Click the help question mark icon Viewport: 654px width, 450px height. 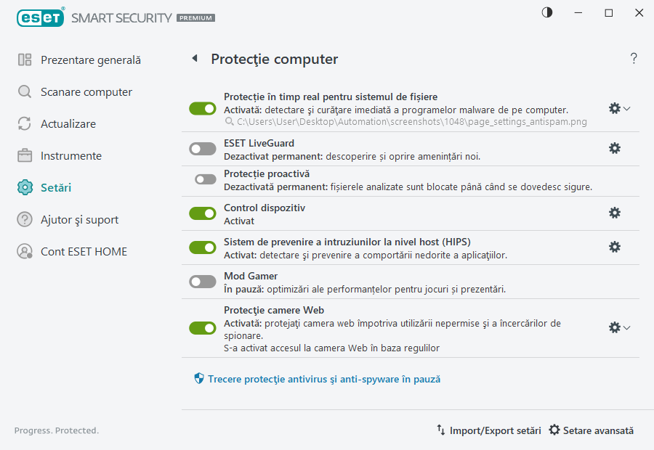pos(633,58)
